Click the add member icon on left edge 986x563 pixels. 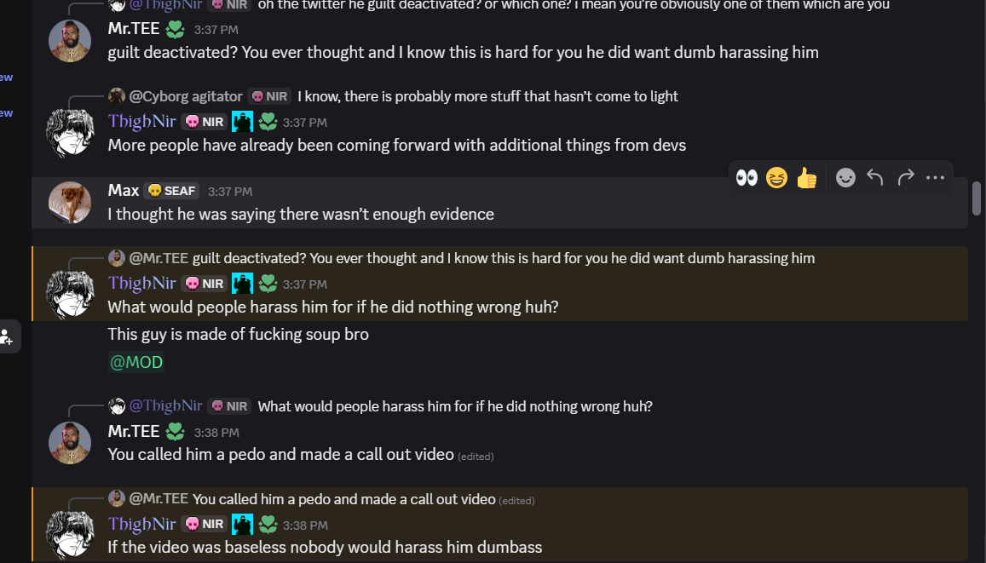6,336
